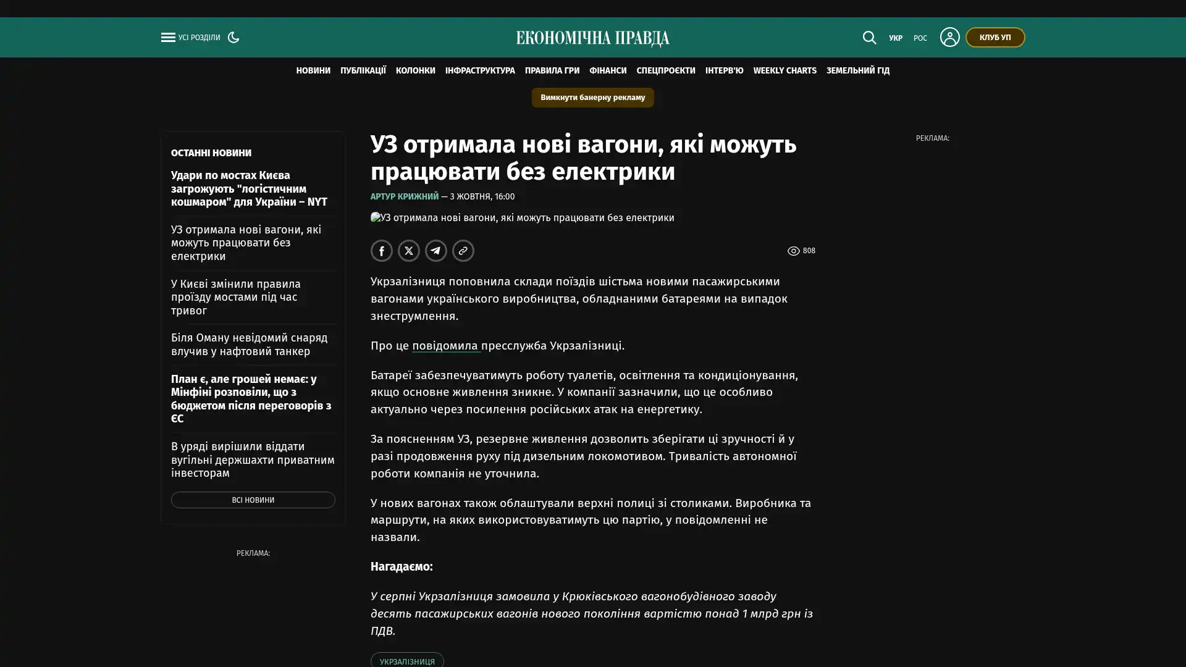Open the Weekly Charts section

(784, 71)
